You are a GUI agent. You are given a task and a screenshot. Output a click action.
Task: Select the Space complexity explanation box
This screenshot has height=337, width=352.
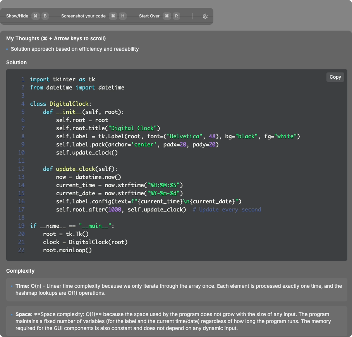(x=177, y=321)
